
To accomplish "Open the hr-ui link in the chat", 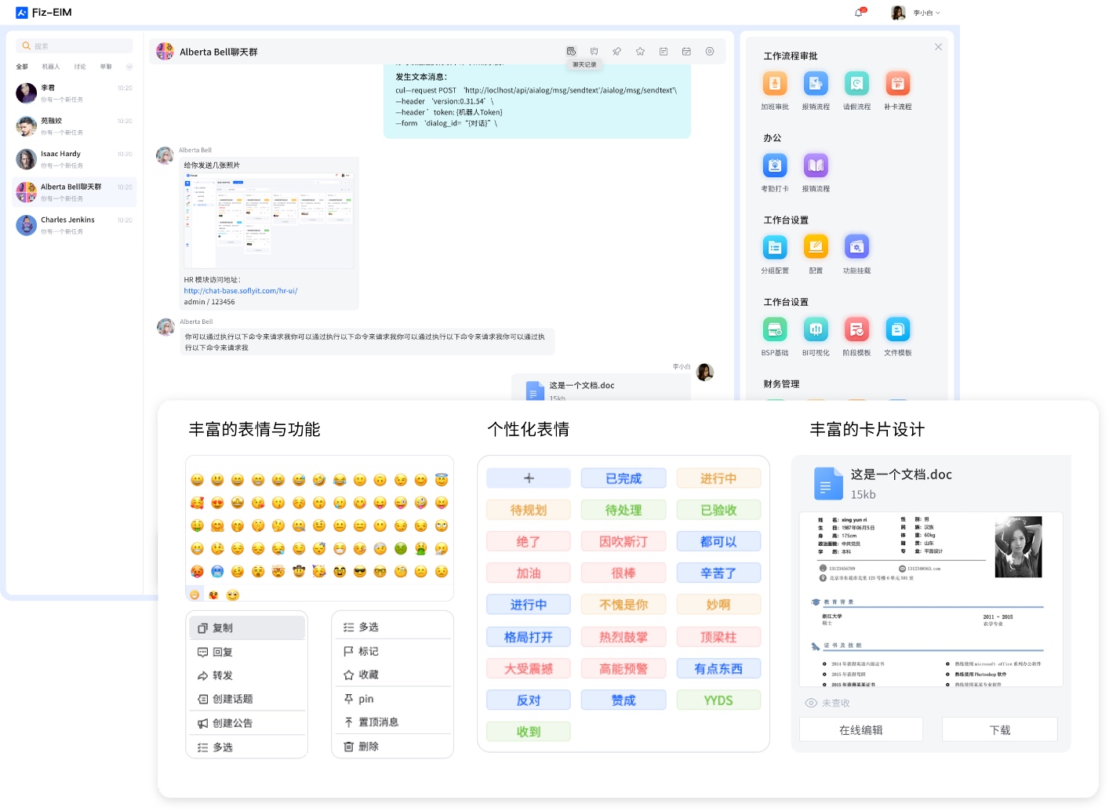I will click(241, 291).
